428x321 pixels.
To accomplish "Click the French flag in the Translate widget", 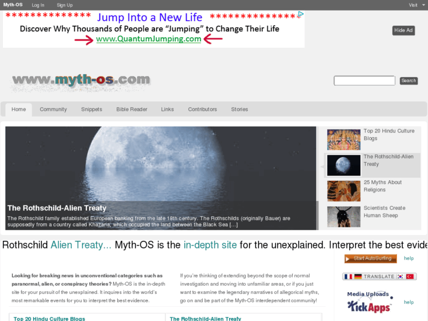I will pyautogui.click(x=348, y=276).
